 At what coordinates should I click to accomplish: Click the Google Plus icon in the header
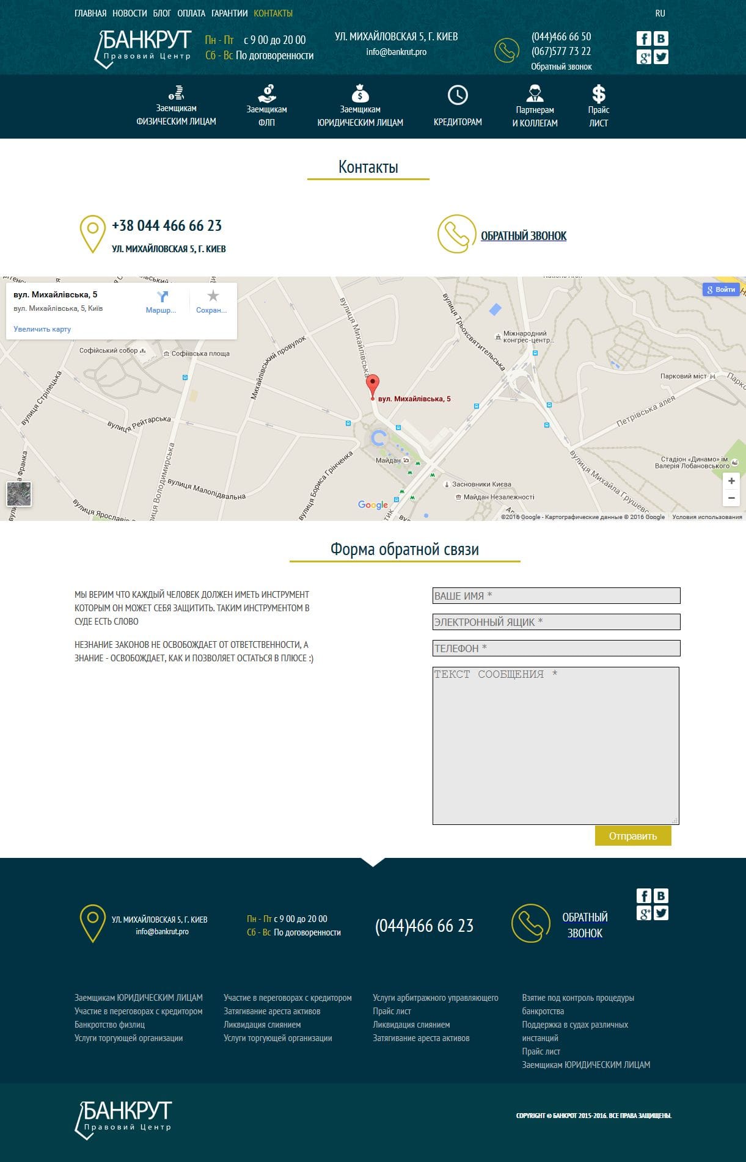point(643,57)
